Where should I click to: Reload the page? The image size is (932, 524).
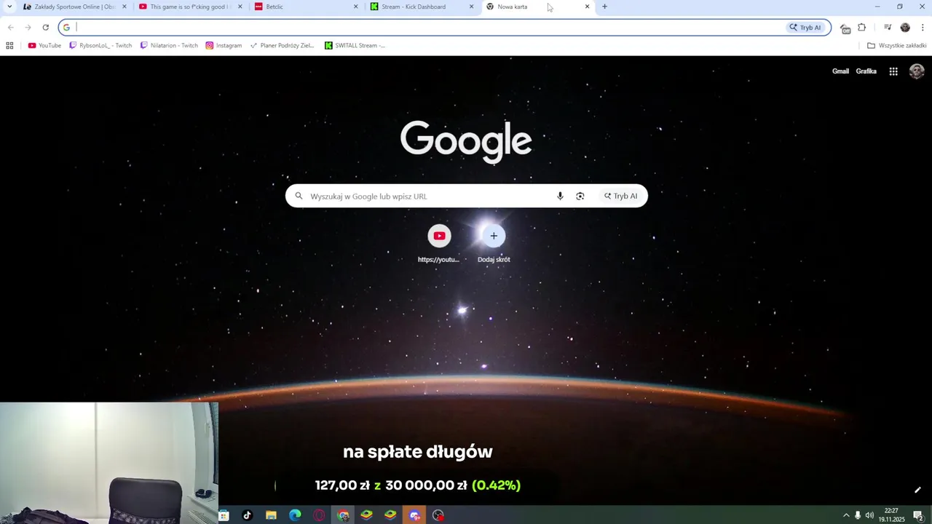[x=45, y=28]
